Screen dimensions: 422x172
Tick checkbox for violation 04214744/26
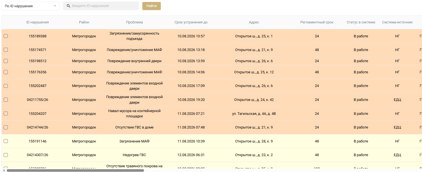click(x=6, y=127)
